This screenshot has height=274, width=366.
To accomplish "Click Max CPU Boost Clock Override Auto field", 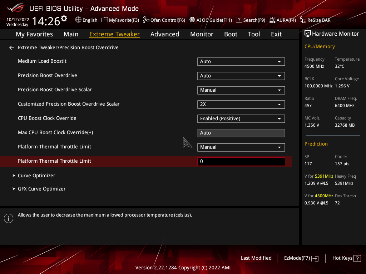I will click(241, 133).
